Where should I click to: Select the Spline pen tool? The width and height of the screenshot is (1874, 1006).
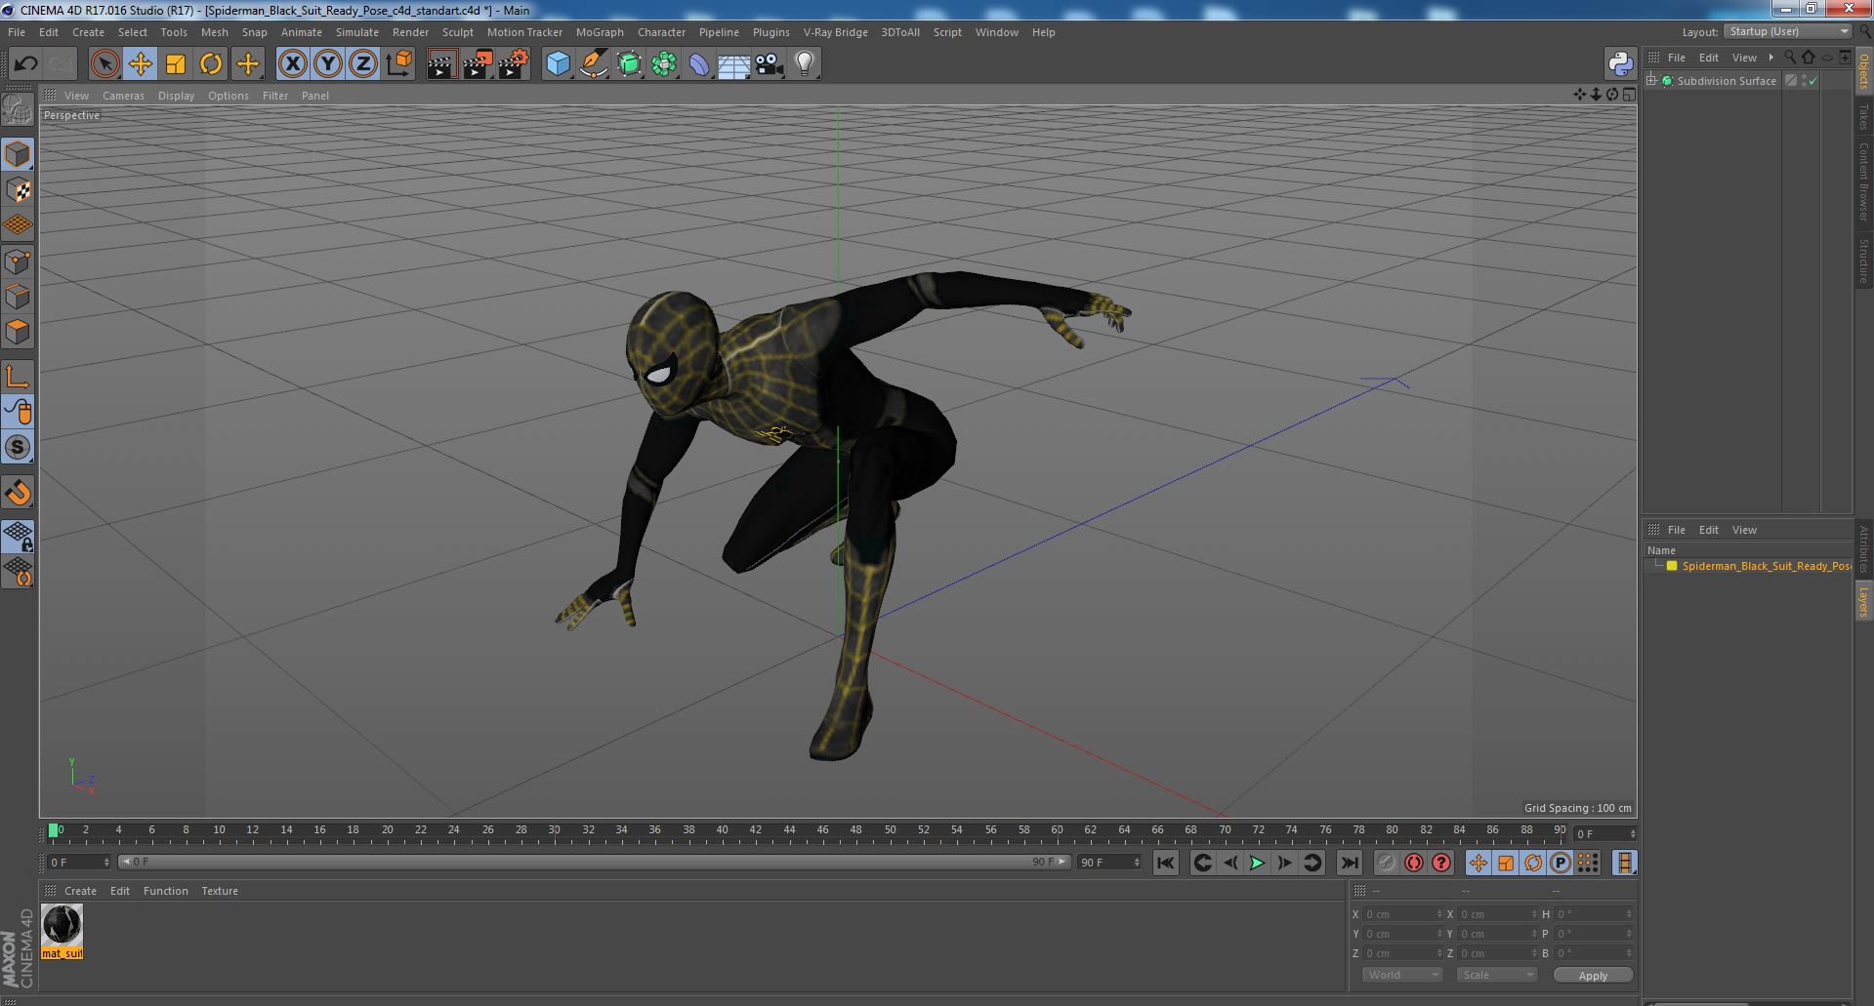593,64
